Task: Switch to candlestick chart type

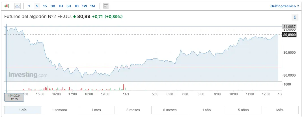Action: (7, 6)
